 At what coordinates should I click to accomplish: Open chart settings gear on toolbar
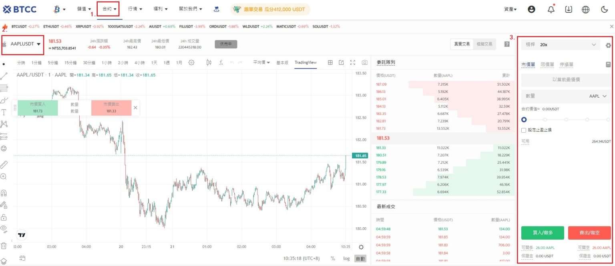[191, 62]
